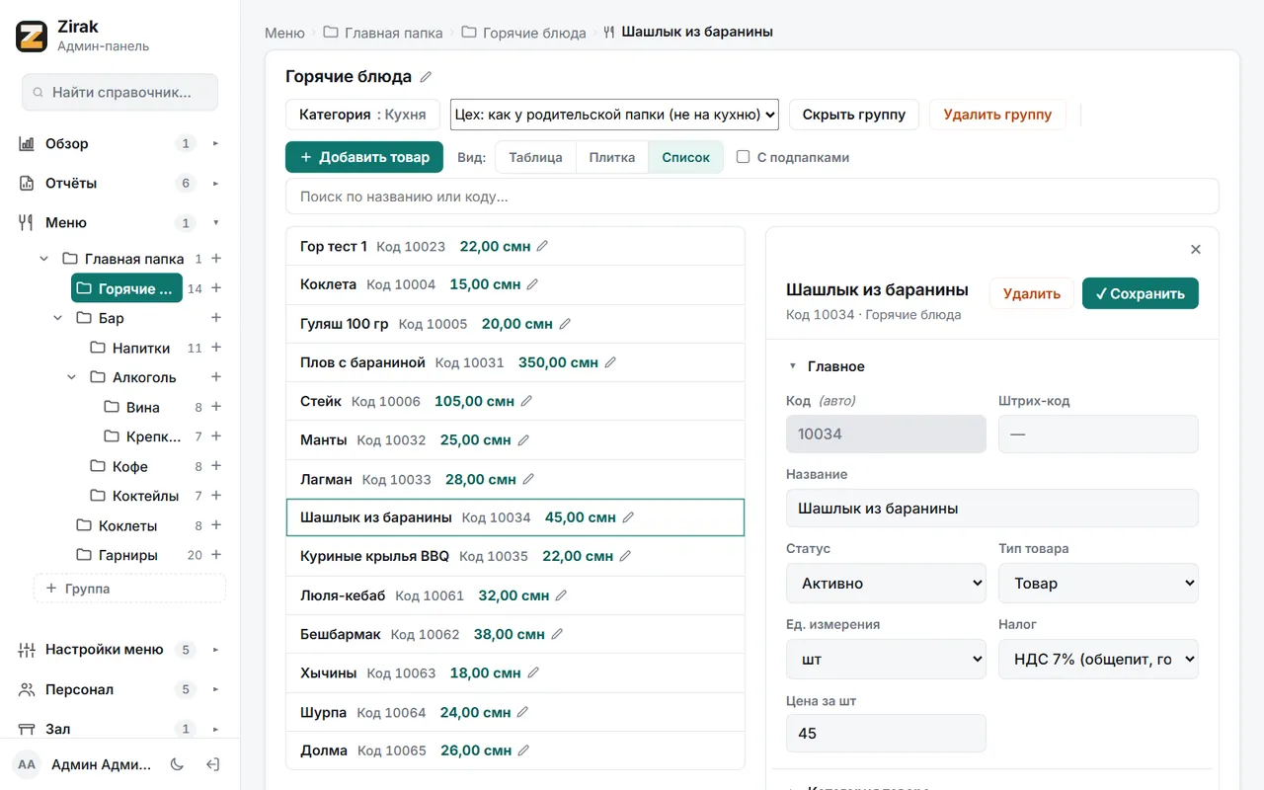Click the product search field
Image resolution: width=1264 pixels, height=790 pixels.
[x=752, y=197]
